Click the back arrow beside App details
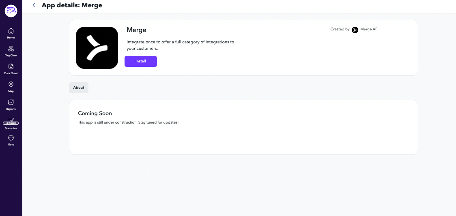 [34, 5]
